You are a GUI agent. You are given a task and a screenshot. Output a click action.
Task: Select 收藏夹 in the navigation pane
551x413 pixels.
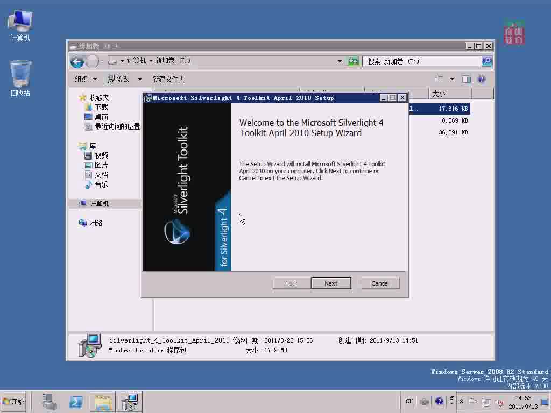point(94,97)
